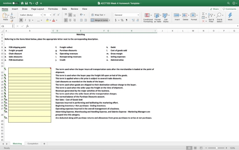Redo the last action

click(x=37, y=3)
